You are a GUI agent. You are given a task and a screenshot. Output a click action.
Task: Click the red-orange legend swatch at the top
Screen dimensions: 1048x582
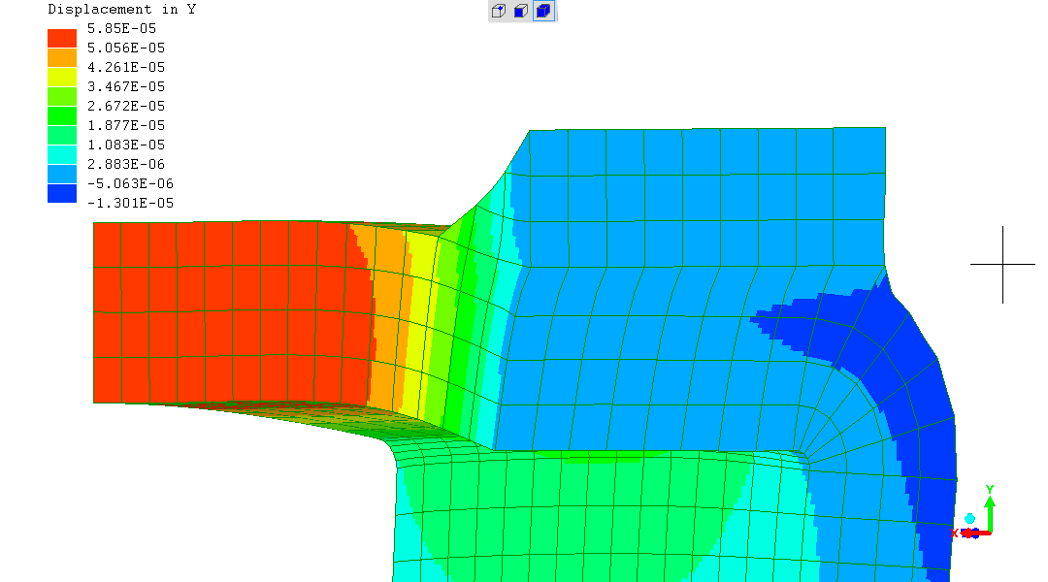[62, 38]
